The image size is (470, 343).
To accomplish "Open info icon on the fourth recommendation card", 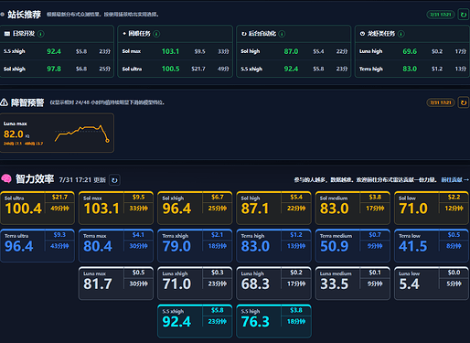I will click(401, 34).
